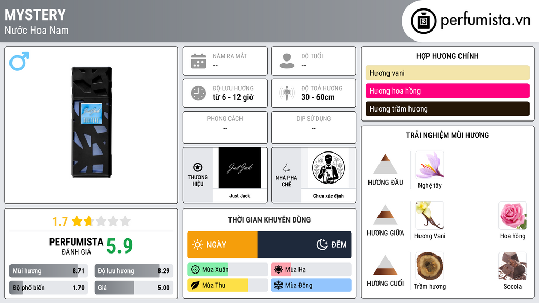Click the first gold rating star
Image resolution: width=539 pixels, height=303 pixels.
coord(77,221)
